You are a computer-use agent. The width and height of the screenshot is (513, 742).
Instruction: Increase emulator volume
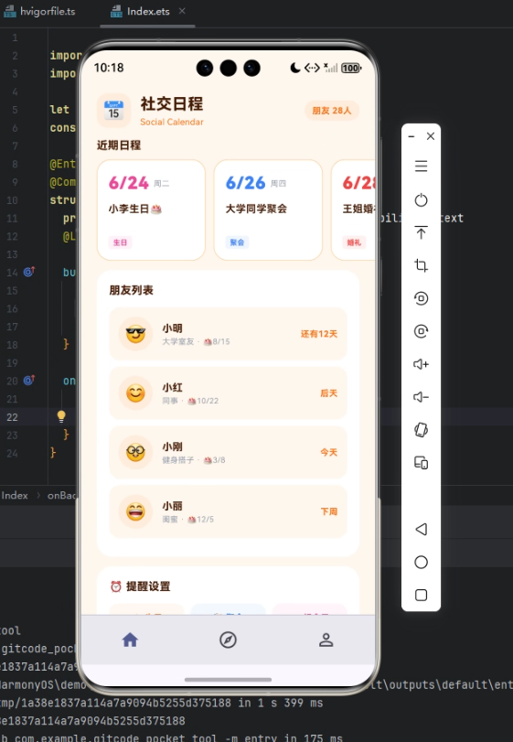tap(421, 364)
